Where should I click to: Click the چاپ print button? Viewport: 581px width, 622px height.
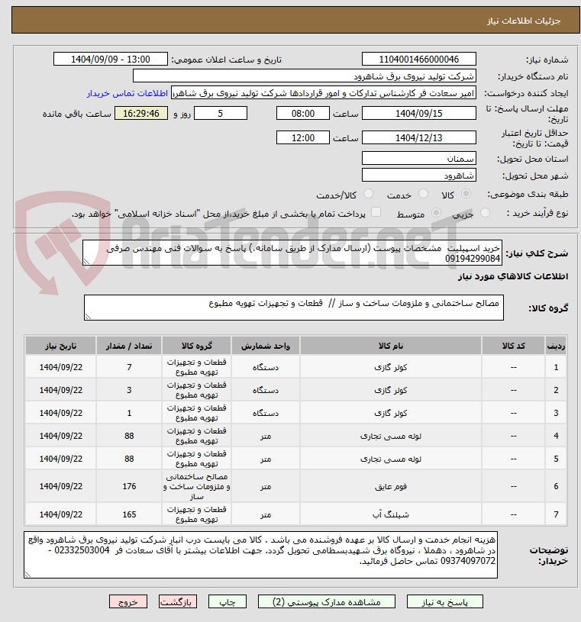[227, 601]
